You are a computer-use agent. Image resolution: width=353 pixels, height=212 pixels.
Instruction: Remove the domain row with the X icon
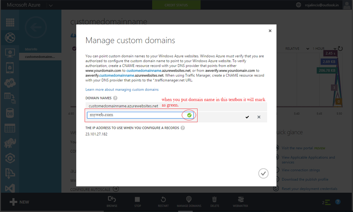(x=259, y=117)
